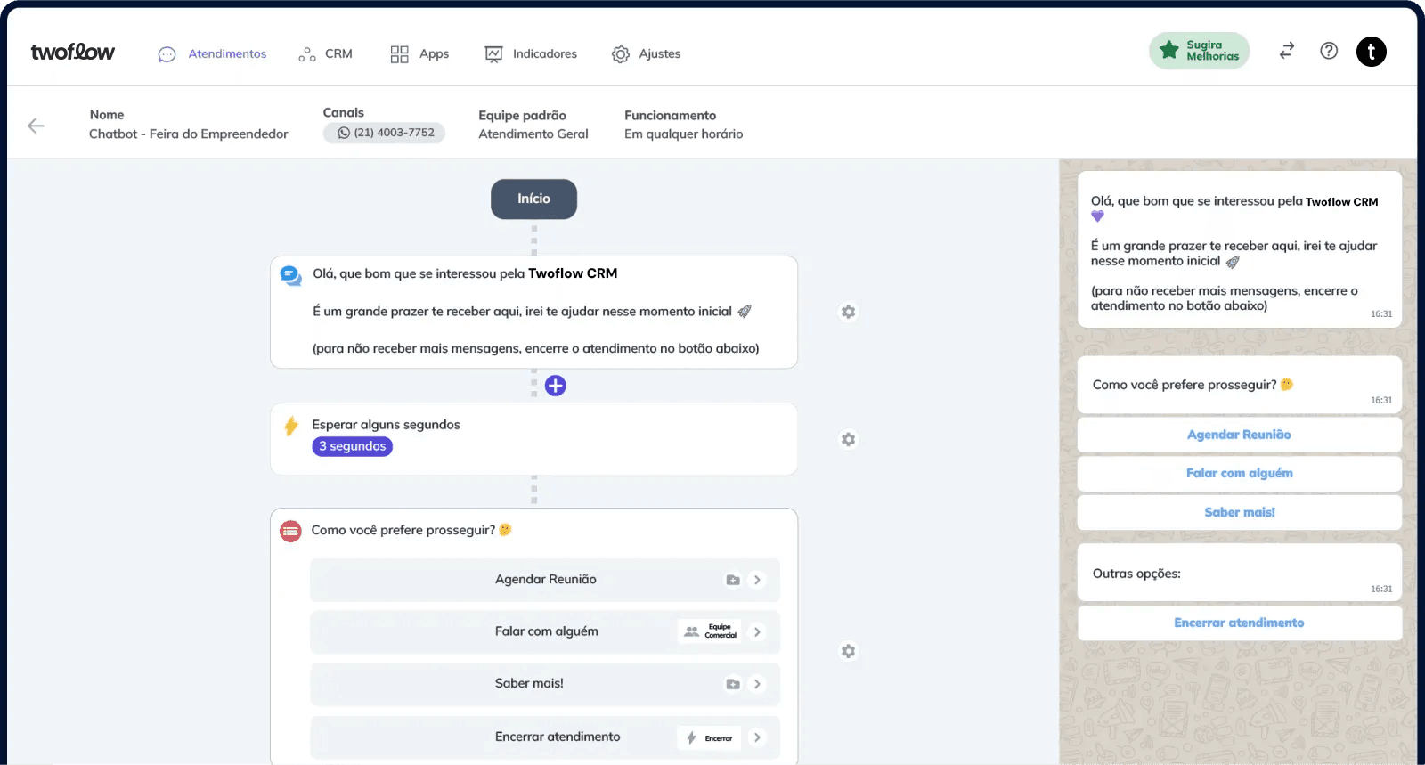The height and width of the screenshot is (765, 1425).
Task: Click the Ajustes gear icon
Action: pyautogui.click(x=621, y=54)
